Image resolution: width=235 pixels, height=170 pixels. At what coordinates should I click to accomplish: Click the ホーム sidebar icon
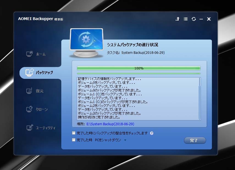point(29,54)
